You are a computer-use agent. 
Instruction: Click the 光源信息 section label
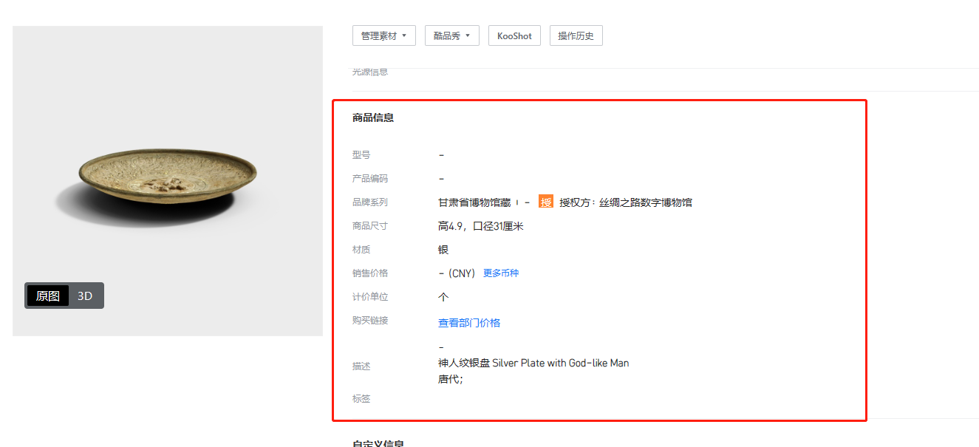tap(370, 72)
